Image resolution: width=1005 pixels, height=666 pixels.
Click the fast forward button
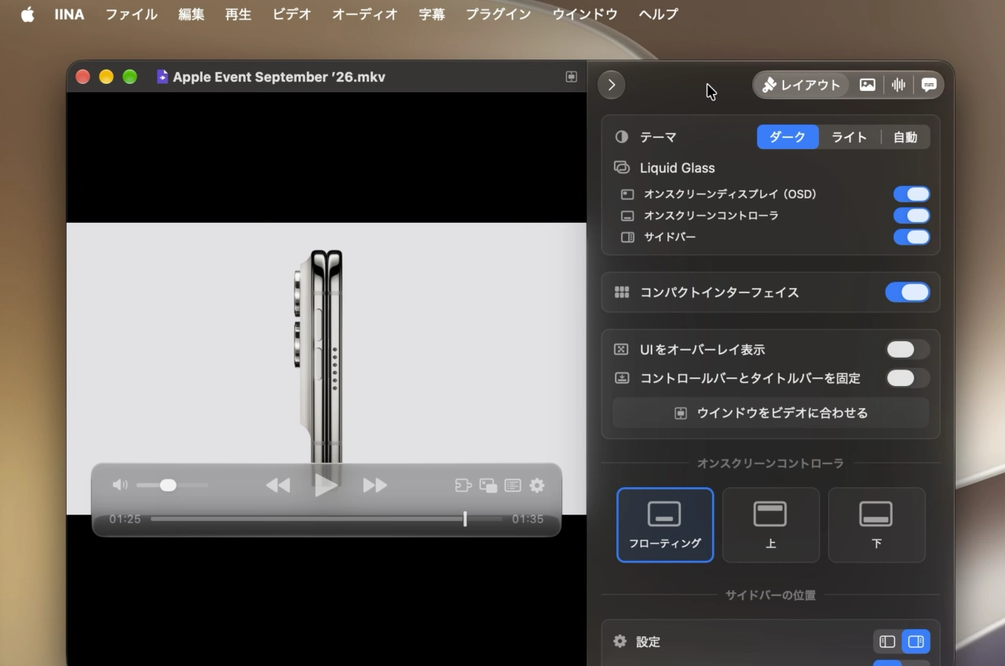[375, 486]
